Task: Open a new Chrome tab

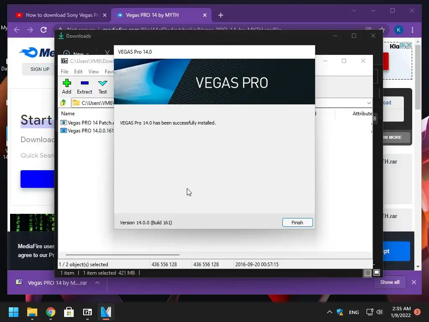Action: click(x=221, y=15)
